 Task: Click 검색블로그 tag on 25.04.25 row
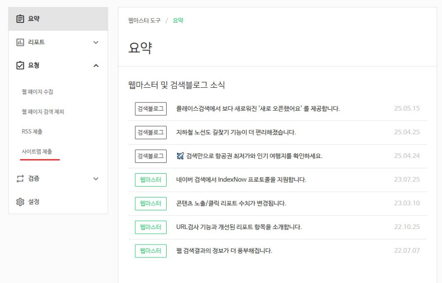[x=151, y=133]
